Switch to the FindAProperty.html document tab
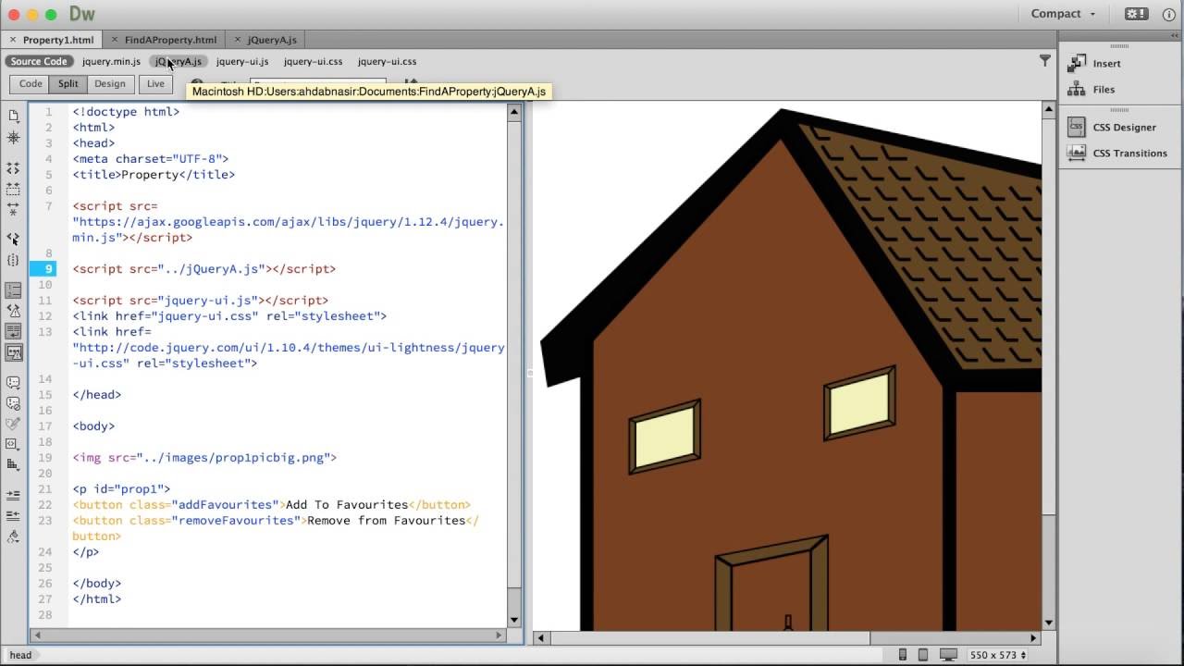The image size is (1184, 666). (170, 40)
